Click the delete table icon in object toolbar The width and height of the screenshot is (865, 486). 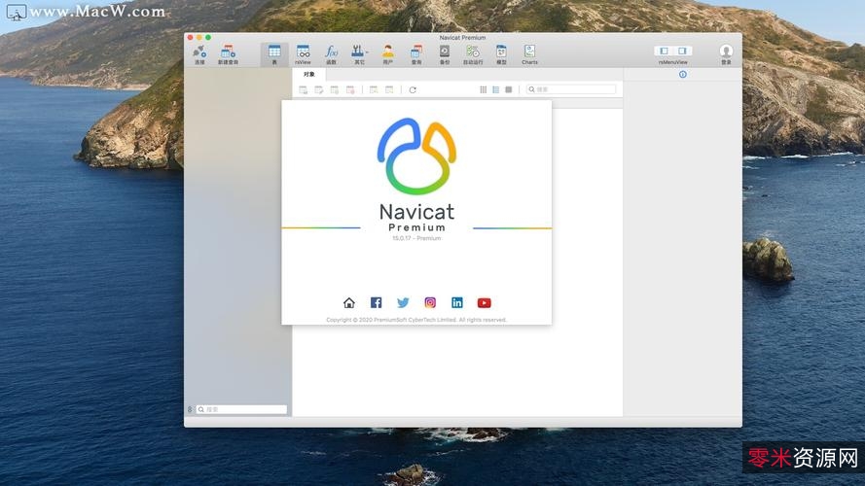350,89
